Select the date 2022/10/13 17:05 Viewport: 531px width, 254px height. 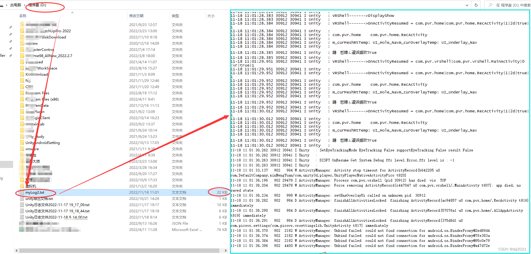(144, 143)
